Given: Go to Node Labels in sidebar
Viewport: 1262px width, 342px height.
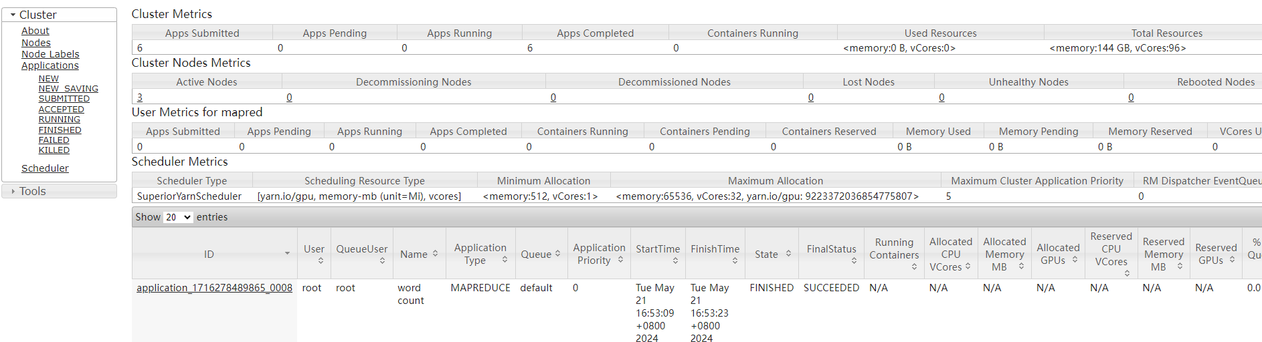Looking at the screenshot, I should point(50,54).
